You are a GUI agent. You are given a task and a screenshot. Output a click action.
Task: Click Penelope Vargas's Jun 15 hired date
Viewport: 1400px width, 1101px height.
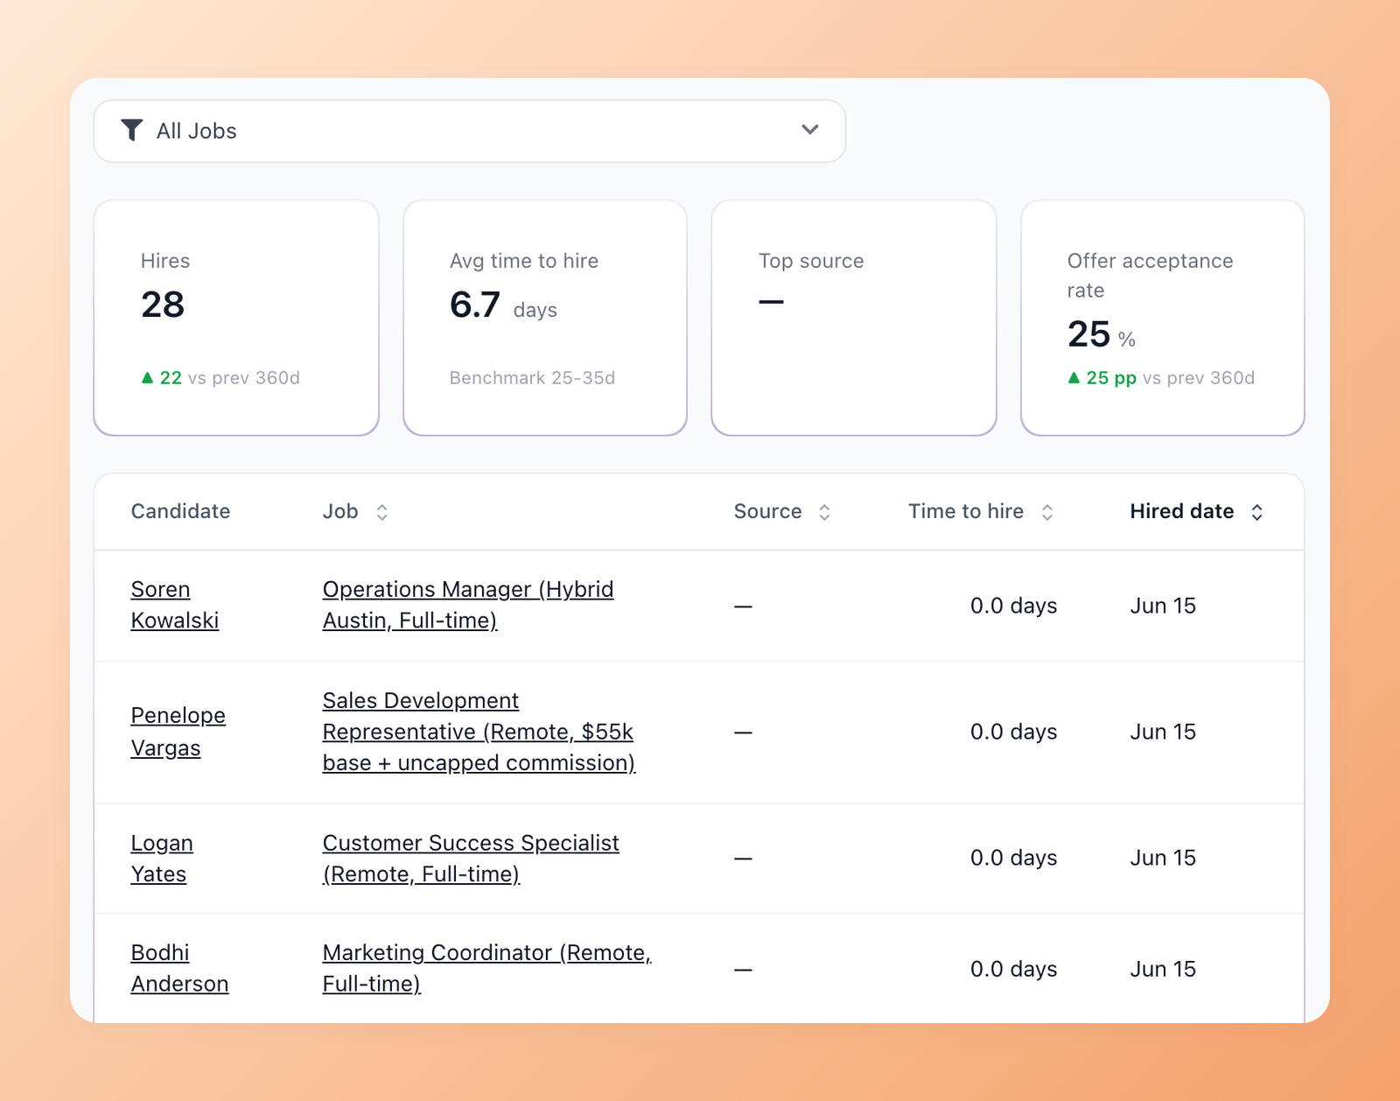[1163, 732]
